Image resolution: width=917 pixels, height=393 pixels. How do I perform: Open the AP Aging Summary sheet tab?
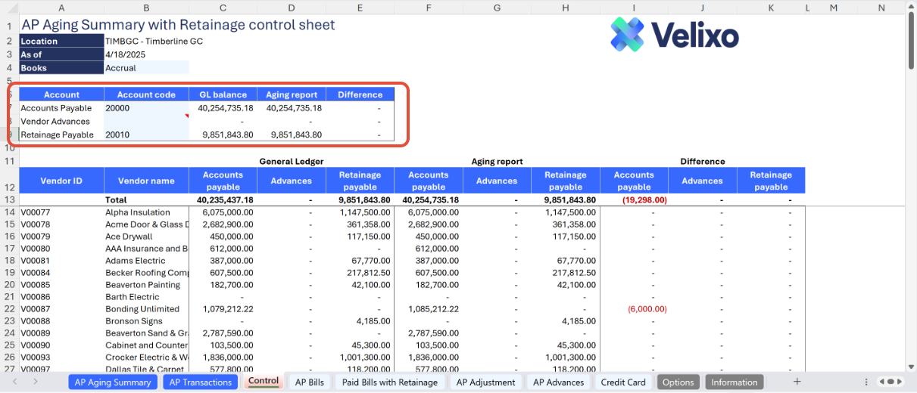tap(113, 382)
